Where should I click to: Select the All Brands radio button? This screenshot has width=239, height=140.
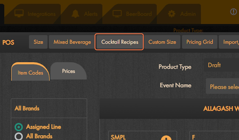[19, 136]
